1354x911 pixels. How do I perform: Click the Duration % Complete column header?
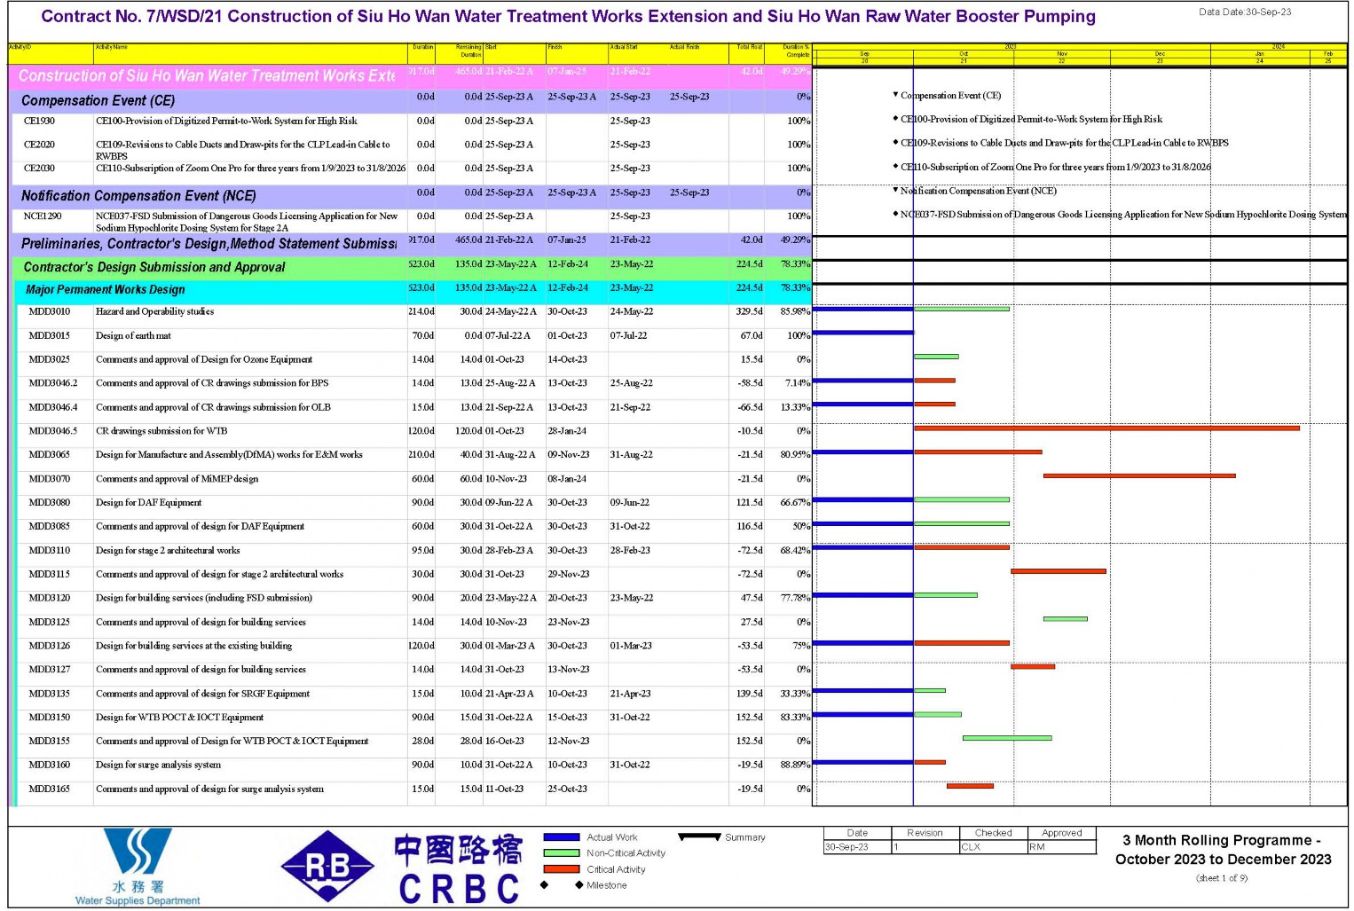coord(789,52)
